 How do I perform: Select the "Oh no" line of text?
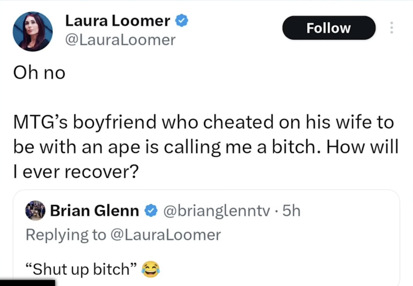[39, 73]
